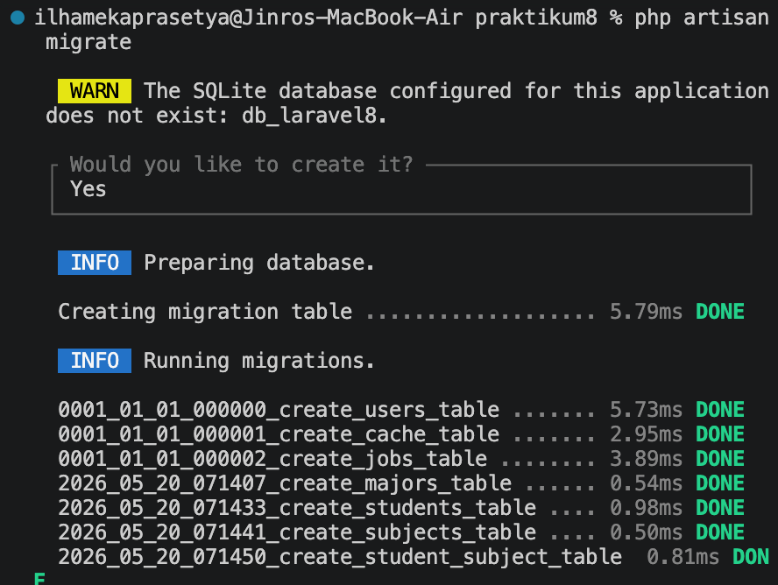Click the 'php artisan' command text

[x=702, y=18]
